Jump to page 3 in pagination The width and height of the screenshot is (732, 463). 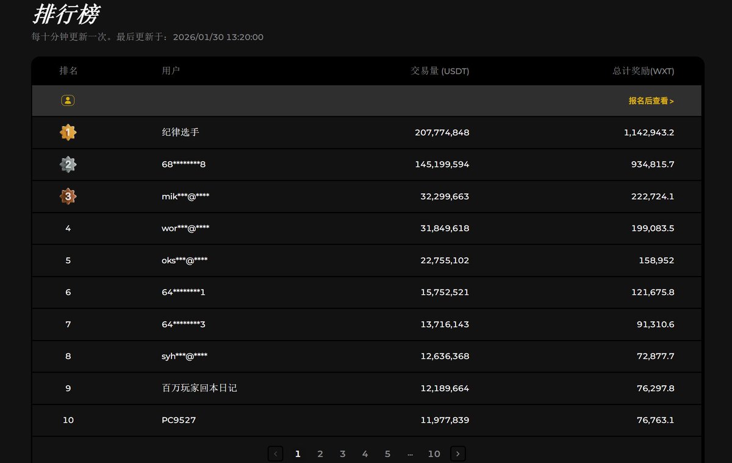pyautogui.click(x=343, y=454)
